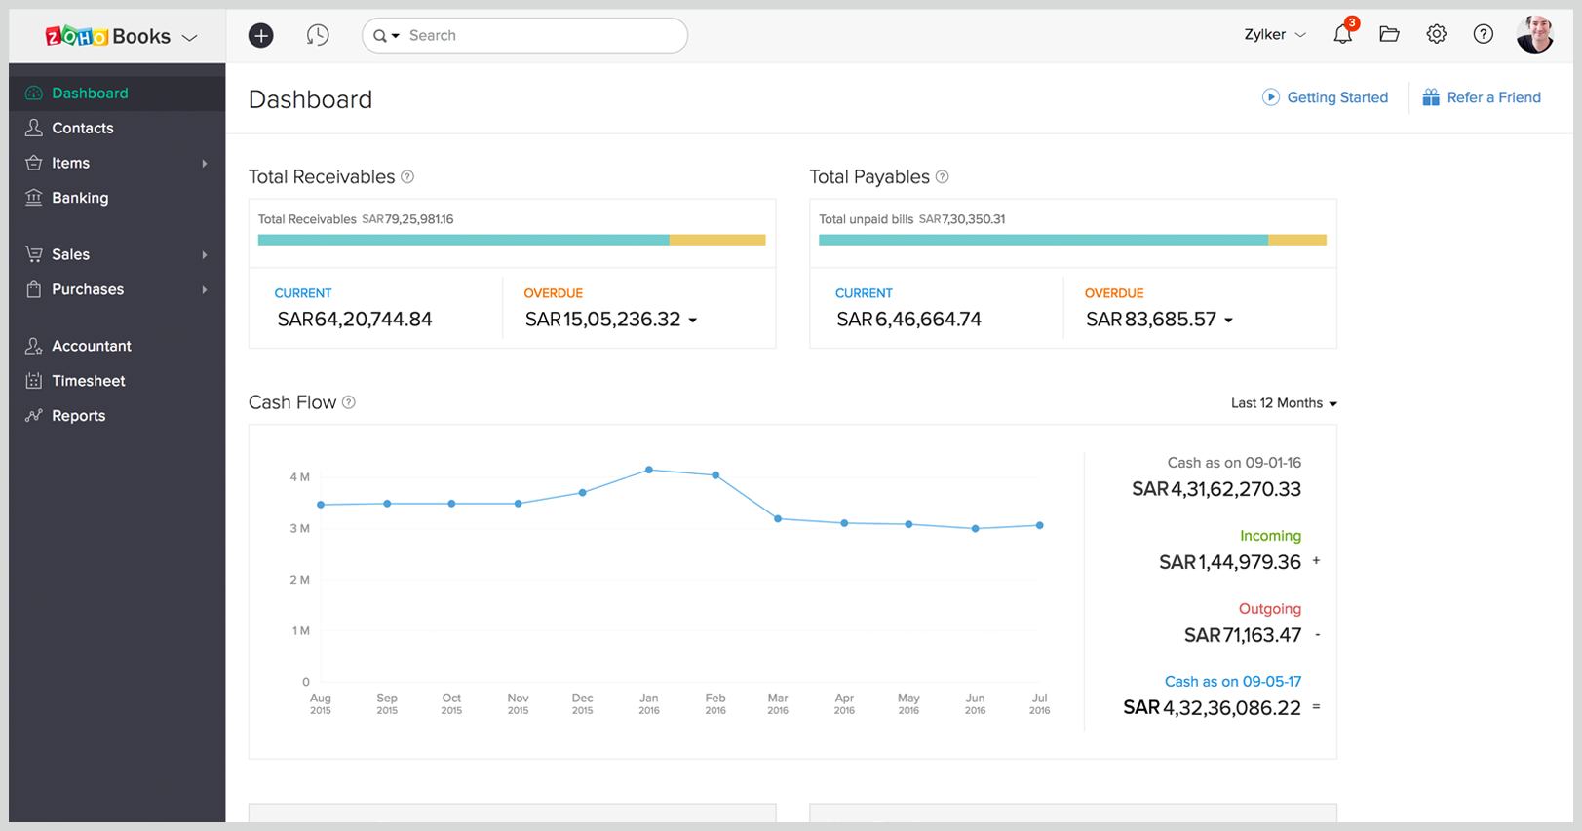
Task: Click the Total Receivables progress bar
Action: 511,240
